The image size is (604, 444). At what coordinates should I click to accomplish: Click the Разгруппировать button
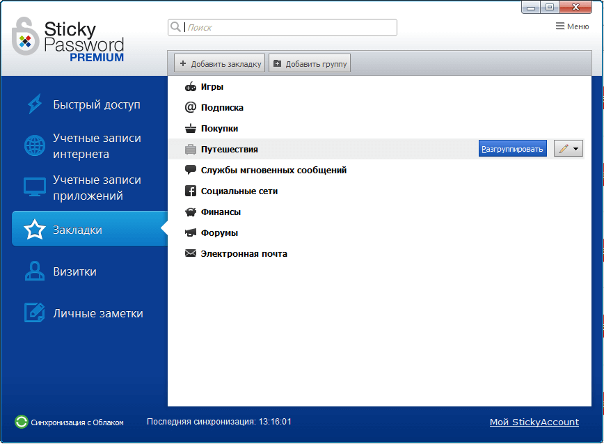pos(512,148)
